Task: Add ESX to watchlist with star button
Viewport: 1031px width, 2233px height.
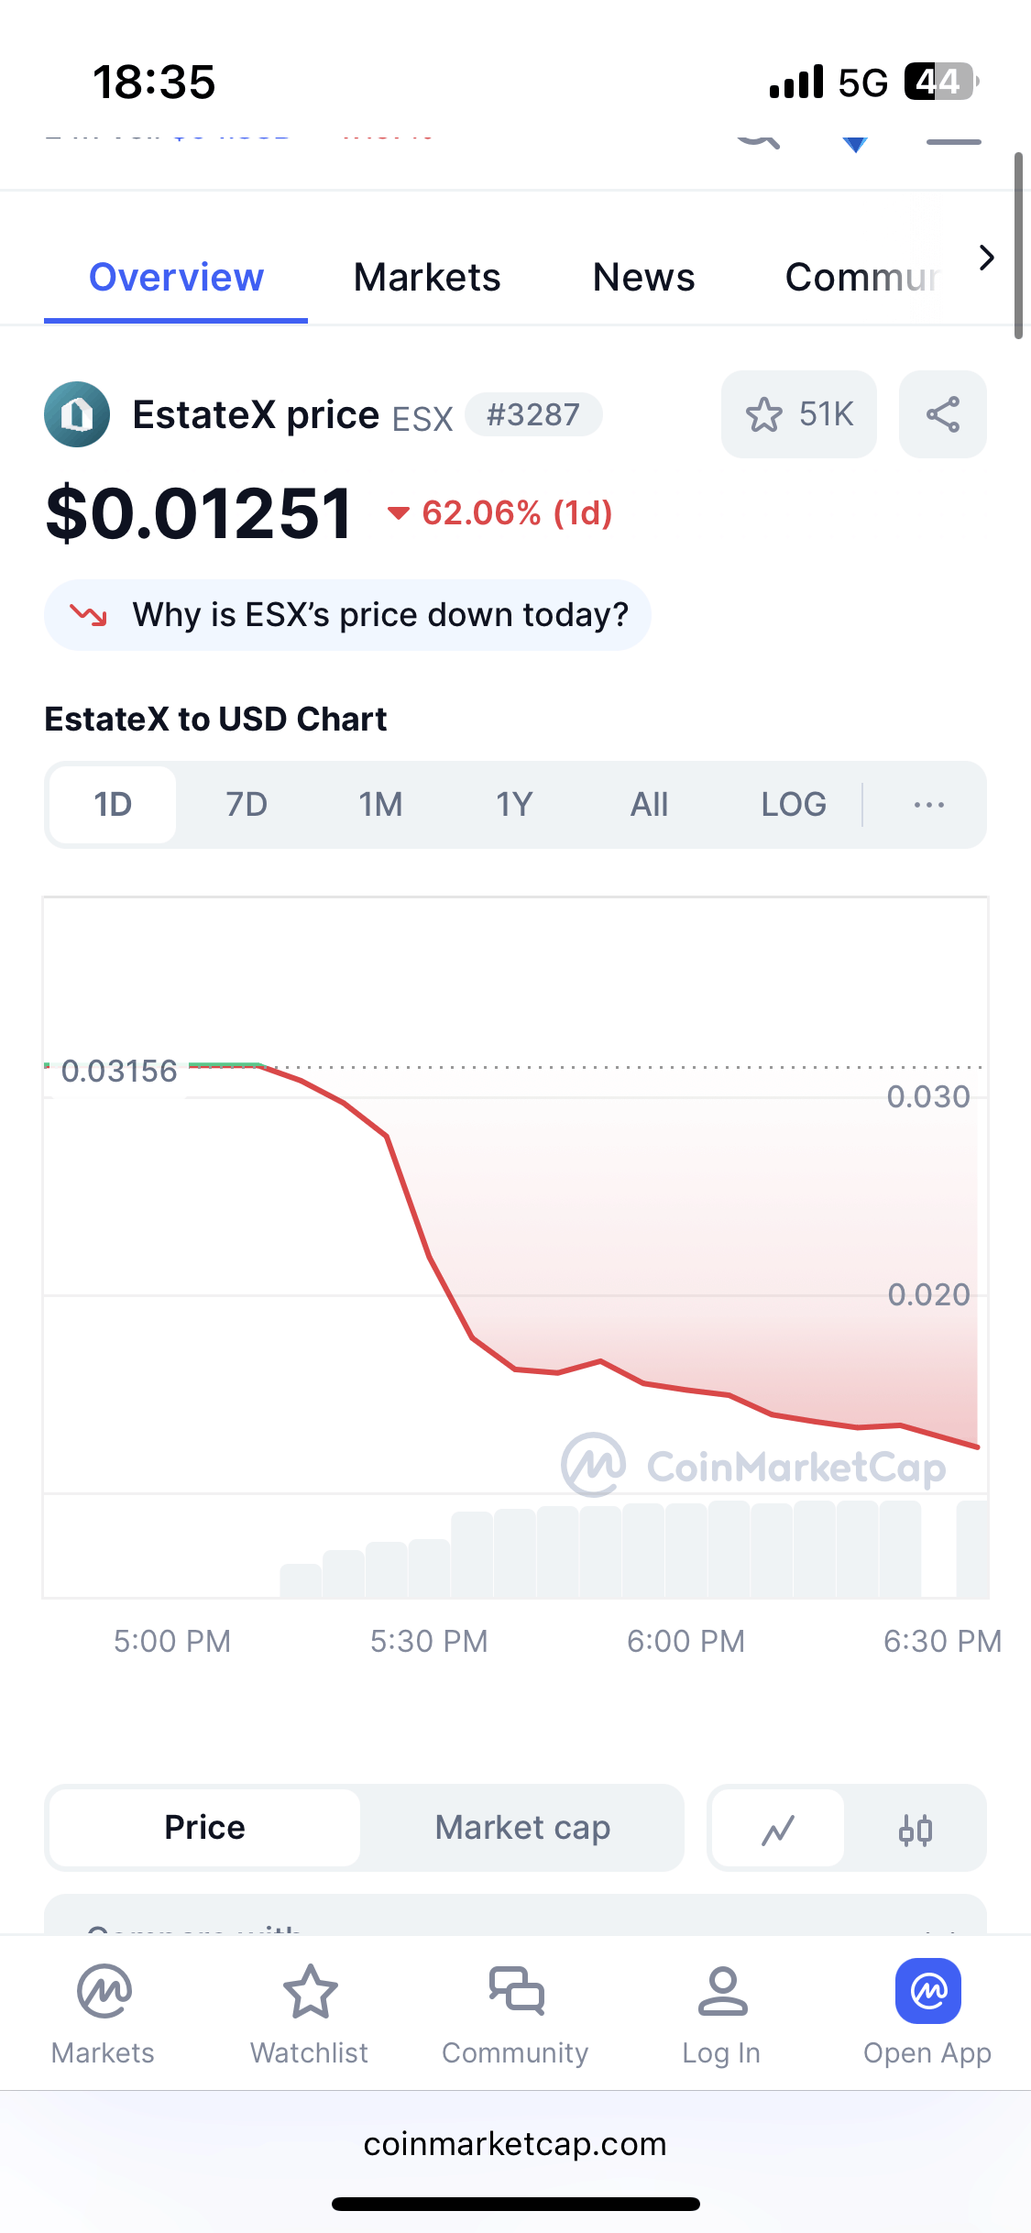Action: pyautogui.click(x=798, y=414)
